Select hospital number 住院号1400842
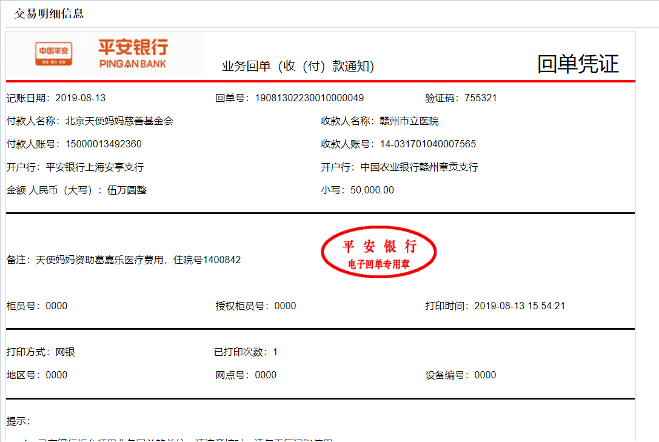The height and width of the screenshot is (442, 659). click(x=207, y=260)
